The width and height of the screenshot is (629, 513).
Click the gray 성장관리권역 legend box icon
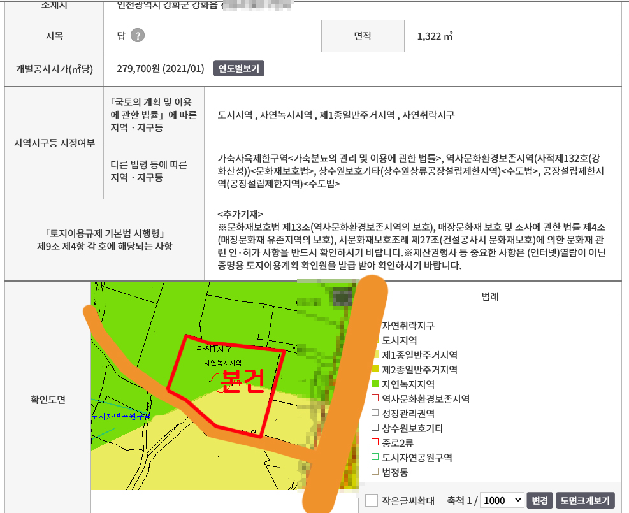376,414
